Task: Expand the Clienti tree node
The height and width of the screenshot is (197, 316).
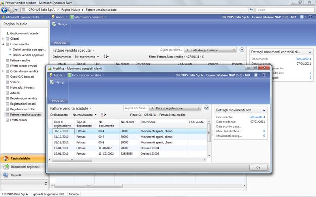Action: [3, 39]
